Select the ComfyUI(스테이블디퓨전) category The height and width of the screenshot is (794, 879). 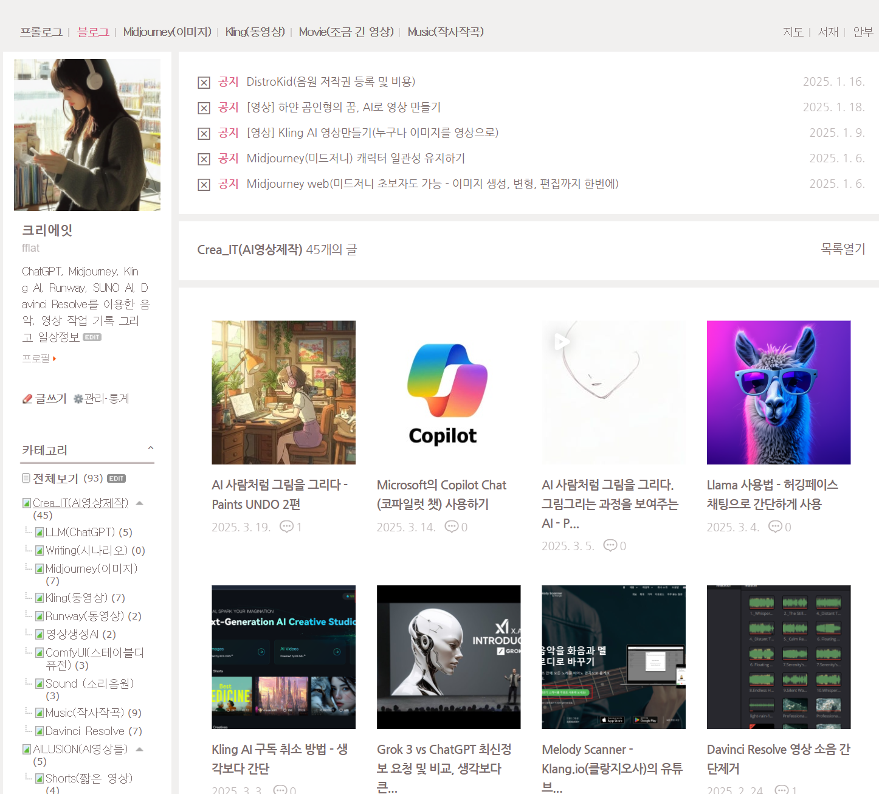95,659
